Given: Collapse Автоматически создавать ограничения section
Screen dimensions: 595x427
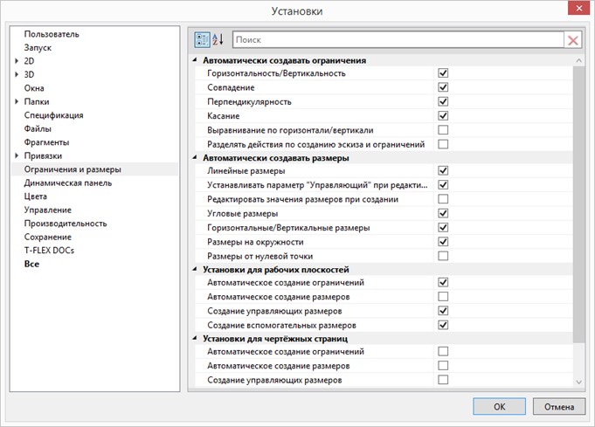Looking at the screenshot, I should tap(195, 60).
